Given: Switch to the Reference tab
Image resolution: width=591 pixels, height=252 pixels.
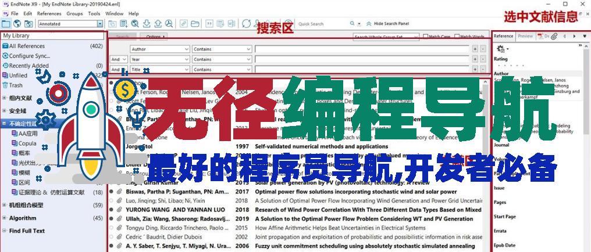Looking at the screenshot, I should pos(504,36).
